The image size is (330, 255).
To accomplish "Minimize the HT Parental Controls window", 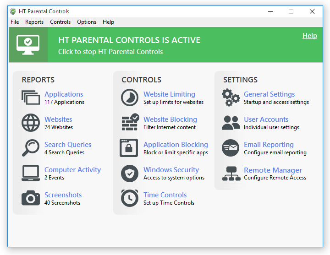I will (x=270, y=11).
